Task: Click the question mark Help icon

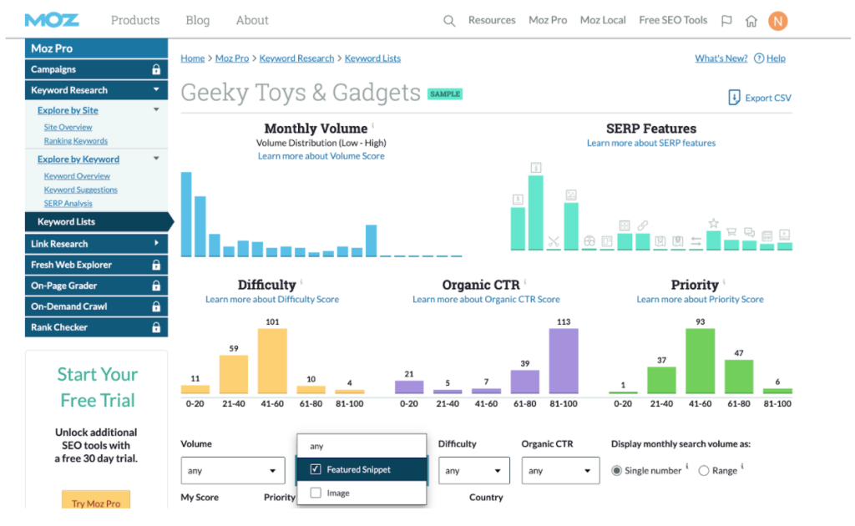Action: [x=758, y=58]
